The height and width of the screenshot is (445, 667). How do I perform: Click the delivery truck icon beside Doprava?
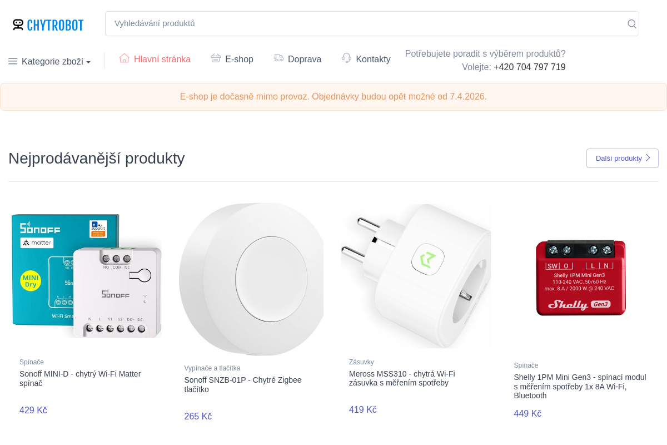coord(278,58)
